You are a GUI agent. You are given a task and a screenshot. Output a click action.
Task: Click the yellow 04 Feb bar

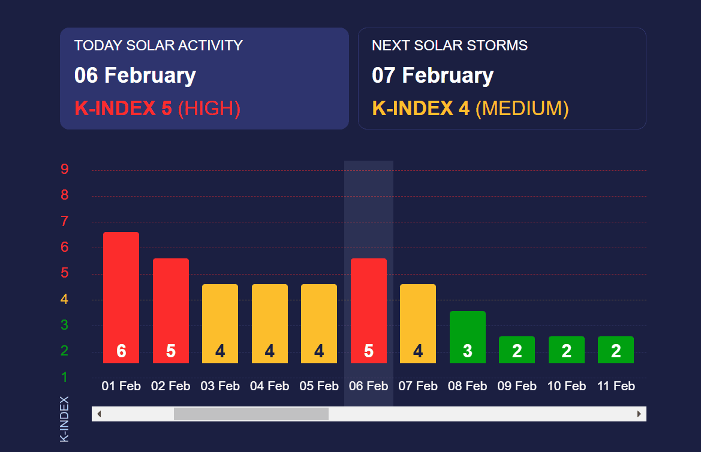(x=270, y=324)
